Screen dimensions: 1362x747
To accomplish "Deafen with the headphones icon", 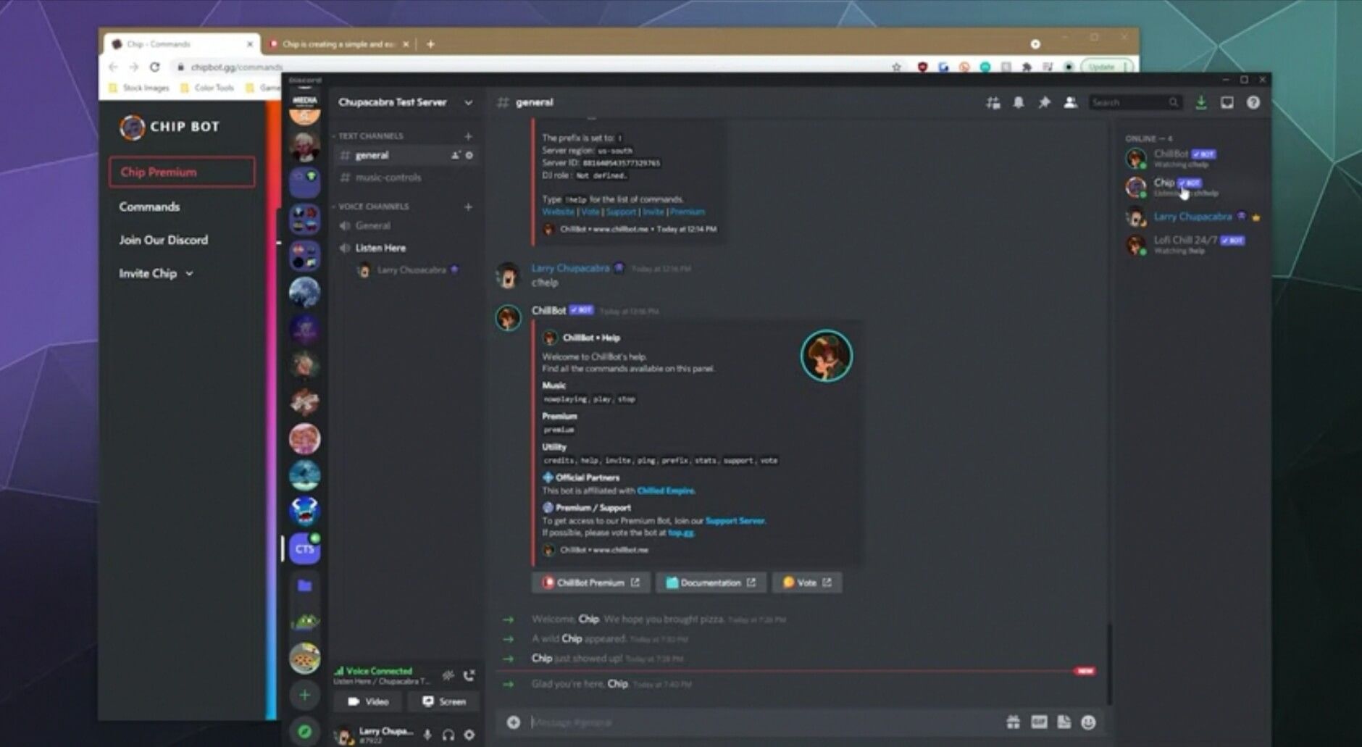I will point(448,735).
